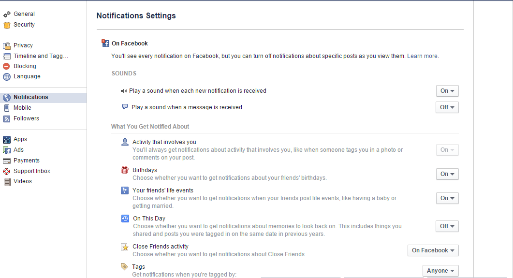Click 'Get notifications when you're tagged by:' text

[x=184, y=275]
